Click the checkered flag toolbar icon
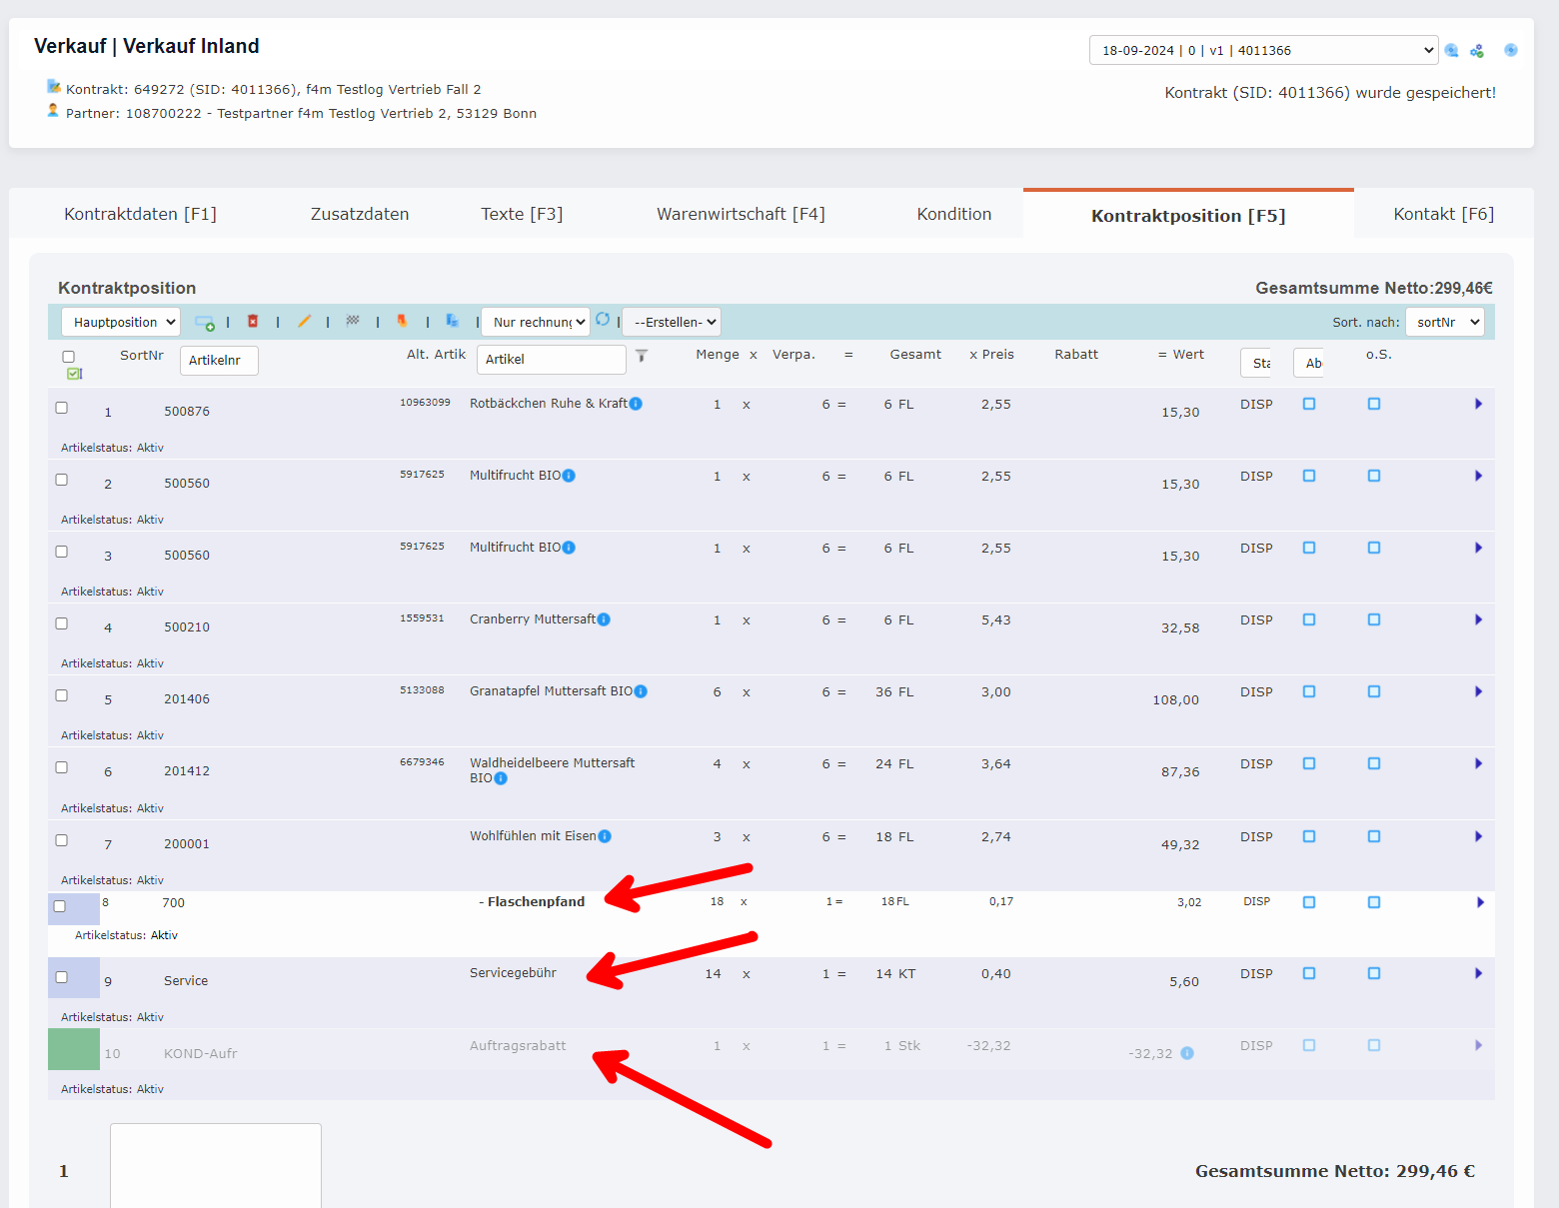Screen dimensions: 1559x1208 [353, 321]
